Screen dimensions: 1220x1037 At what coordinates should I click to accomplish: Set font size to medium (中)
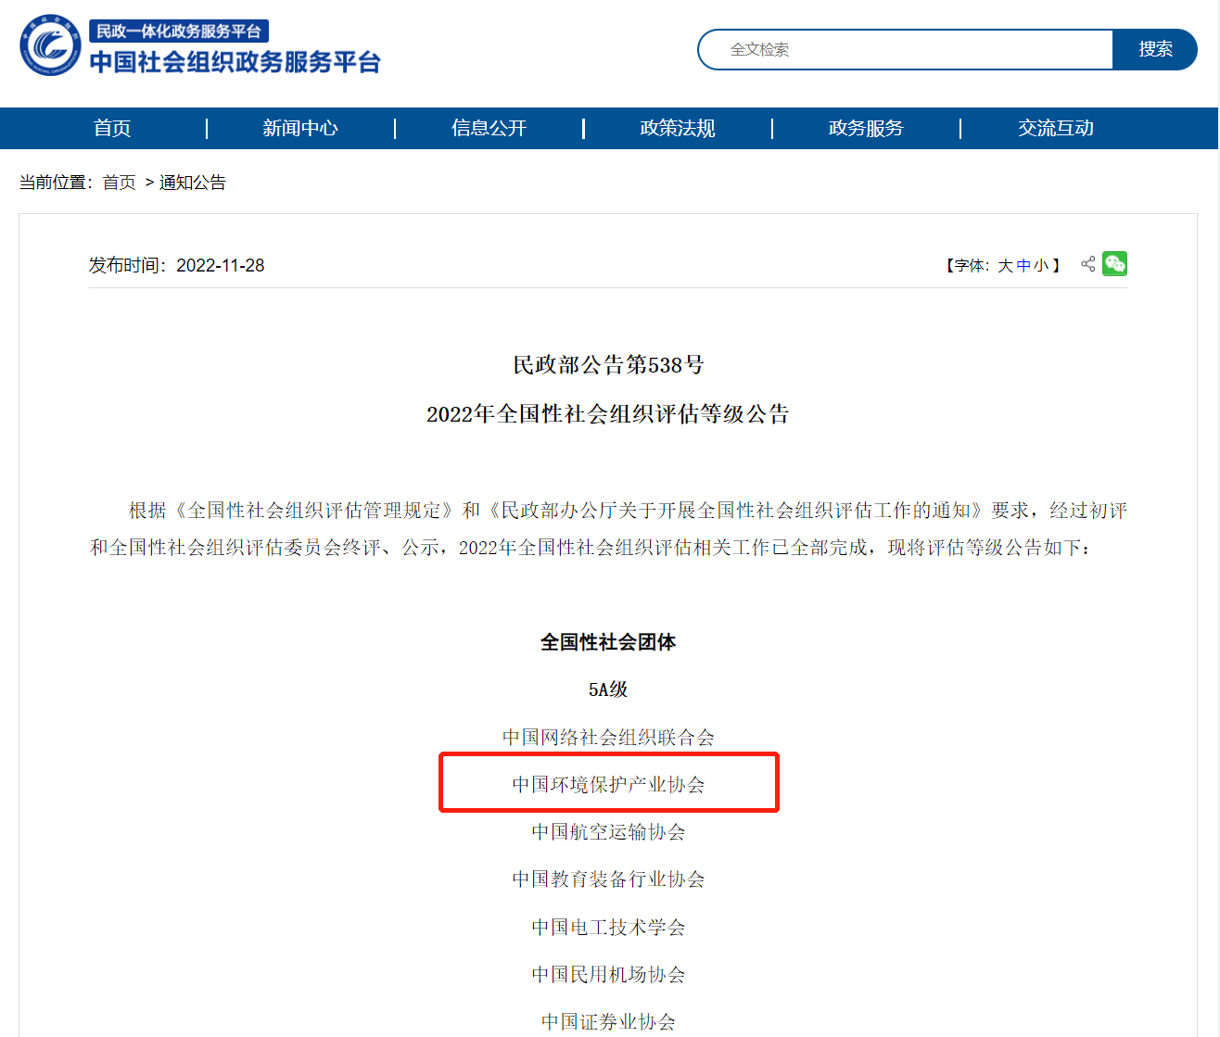click(x=1023, y=266)
